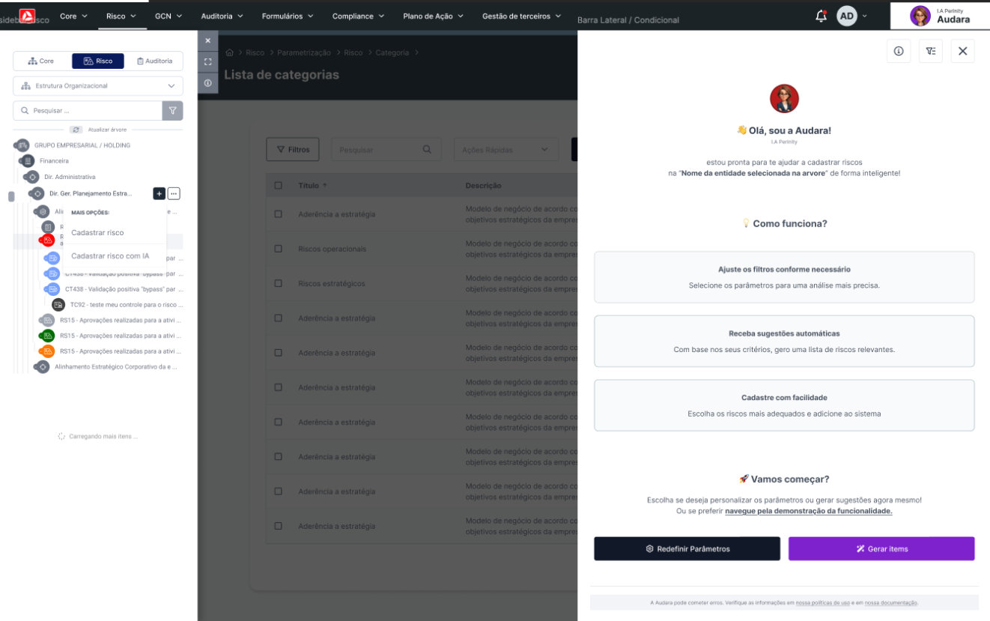Select Cadastrar risco com IA option
Viewport: 990px width, 621px height.
pos(110,256)
